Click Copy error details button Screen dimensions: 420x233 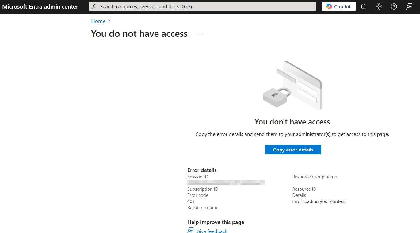(x=293, y=150)
